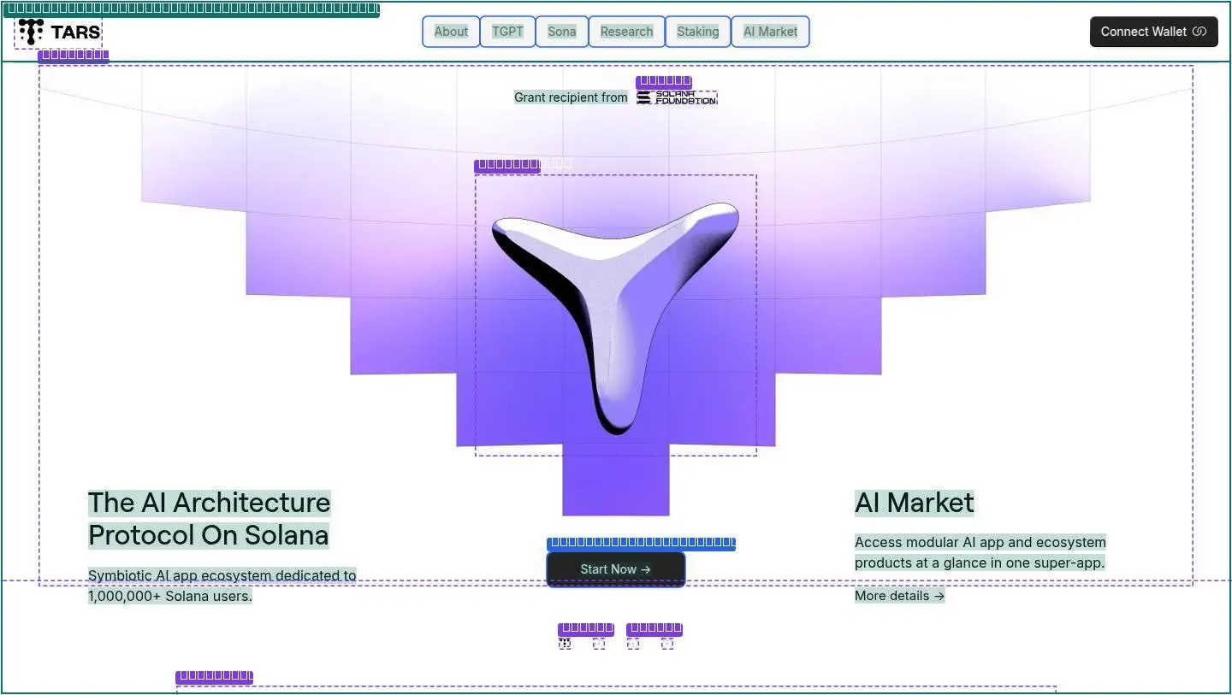Select the slide indicator showing the TARS dots
The width and height of the screenshot is (1232, 695).
point(565,643)
